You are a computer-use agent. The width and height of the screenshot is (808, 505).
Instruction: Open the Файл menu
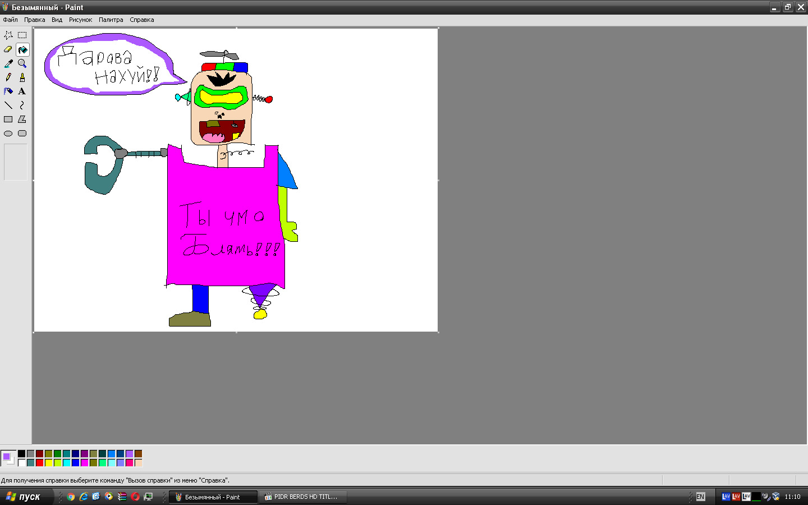click(x=10, y=20)
